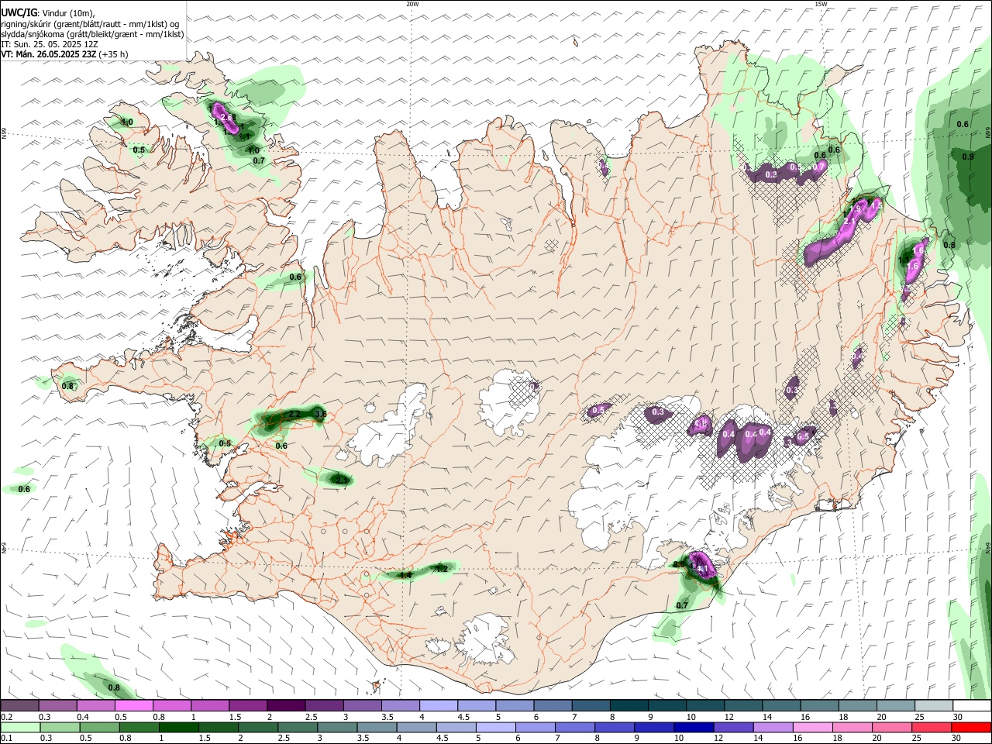Click initial time text "IT: Sun. 25. 05. 2025 12Z"
This screenshot has width=992, height=744.
pyautogui.click(x=49, y=44)
